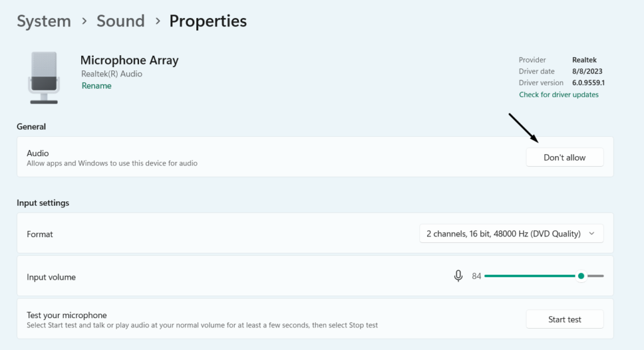Select the Audio setting row label
The image size is (644, 350).
(x=38, y=153)
